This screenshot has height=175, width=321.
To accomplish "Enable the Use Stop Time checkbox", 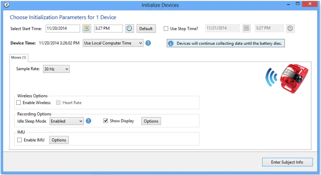I will (x=166, y=29).
